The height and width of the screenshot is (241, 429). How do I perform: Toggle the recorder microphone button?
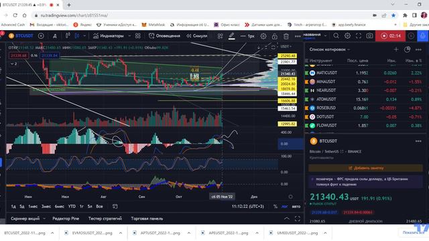pos(423,35)
